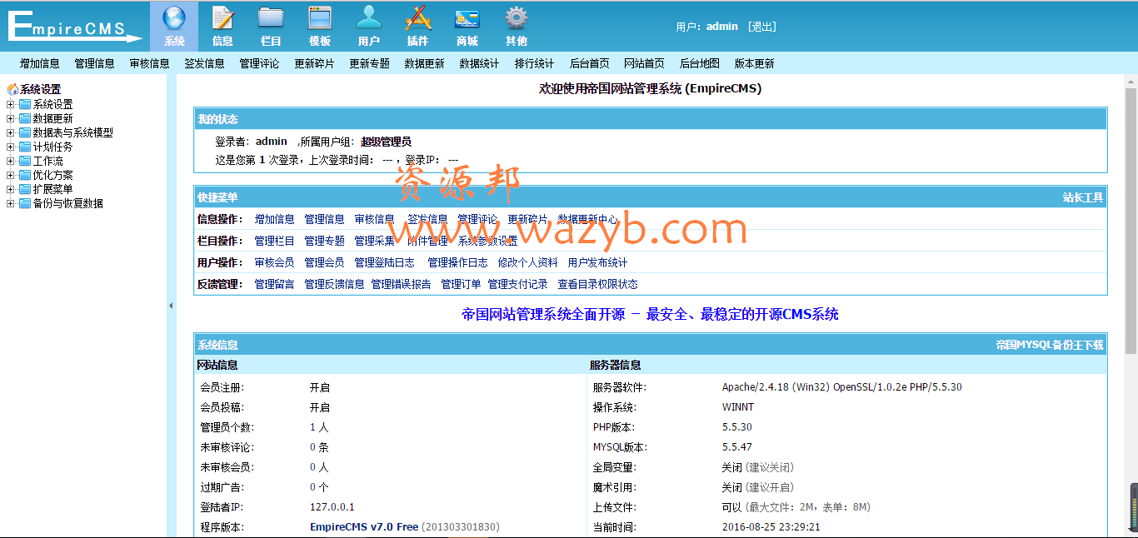Open 版本更新 in the submenu bar
This screenshot has height=538, width=1138.
(755, 63)
